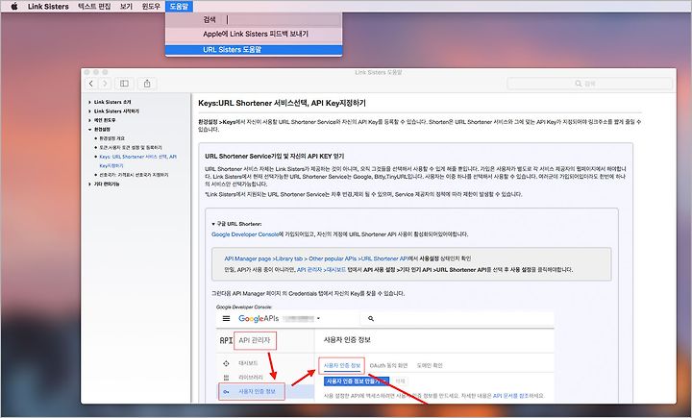
Task: Select the 기타 편의기능 topic
Action: click(107, 184)
